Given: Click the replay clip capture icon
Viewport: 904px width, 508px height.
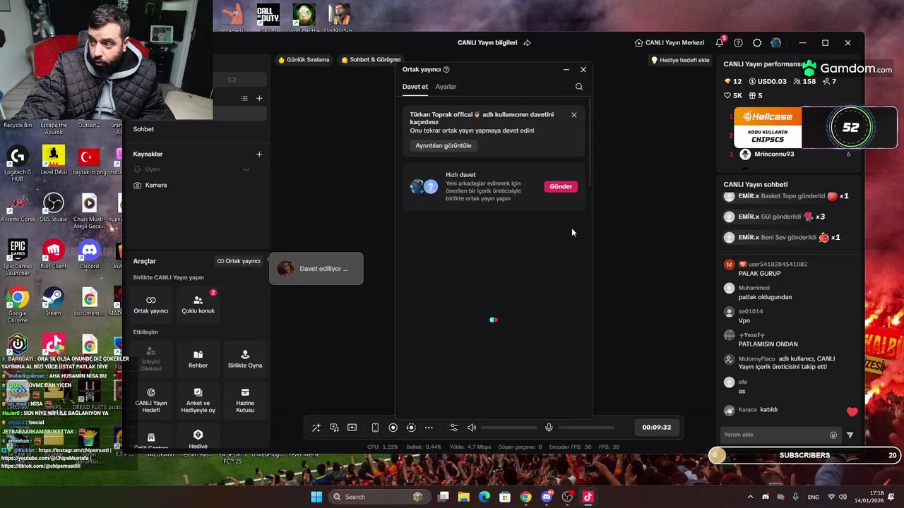Looking at the screenshot, I should click(x=411, y=428).
